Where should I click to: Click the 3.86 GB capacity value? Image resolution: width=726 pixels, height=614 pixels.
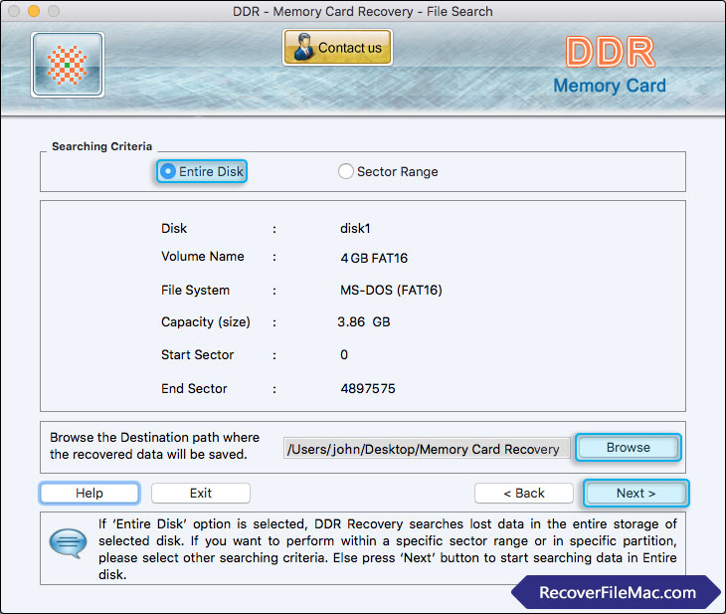364,322
